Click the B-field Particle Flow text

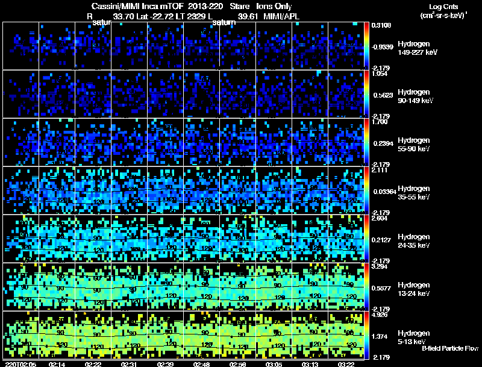tap(450, 348)
